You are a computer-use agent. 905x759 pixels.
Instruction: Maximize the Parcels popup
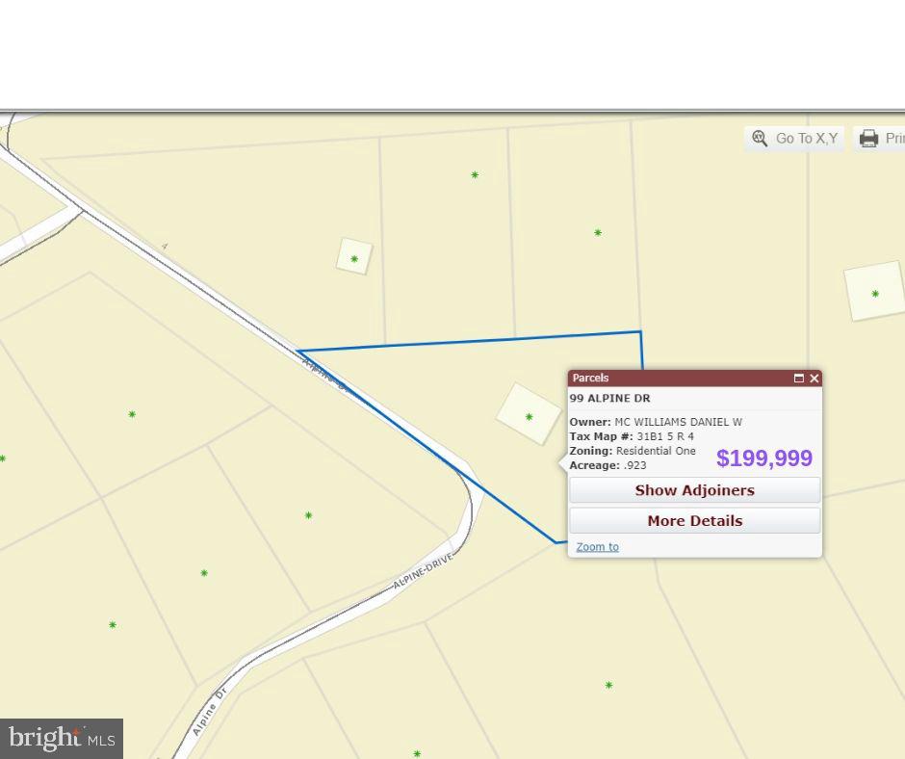pos(799,379)
